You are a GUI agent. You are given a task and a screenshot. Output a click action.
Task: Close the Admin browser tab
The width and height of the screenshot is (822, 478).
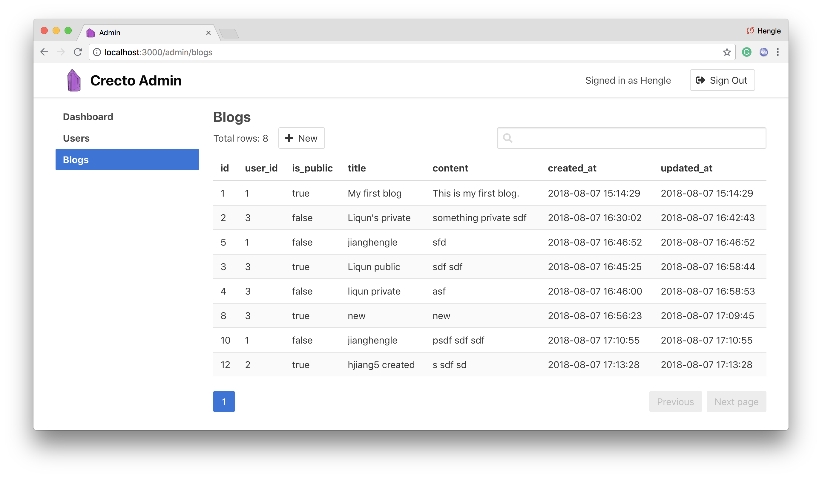click(x=208, y=33)
